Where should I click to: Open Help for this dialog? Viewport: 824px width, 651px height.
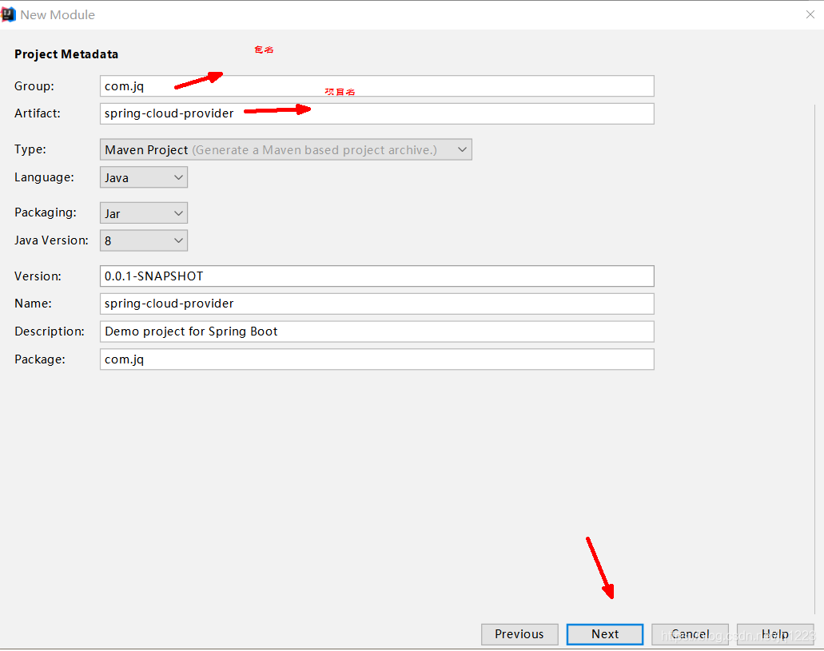click(x=775, y=634)
